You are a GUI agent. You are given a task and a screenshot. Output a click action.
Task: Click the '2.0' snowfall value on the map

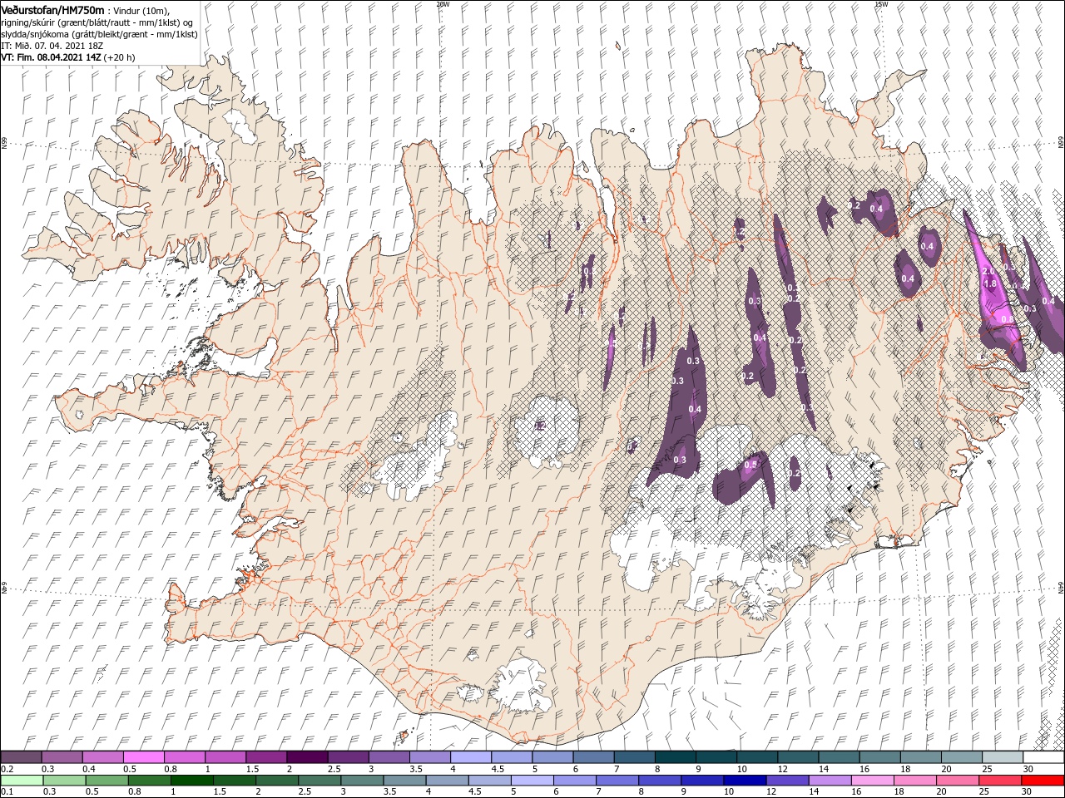pos(988,272)
